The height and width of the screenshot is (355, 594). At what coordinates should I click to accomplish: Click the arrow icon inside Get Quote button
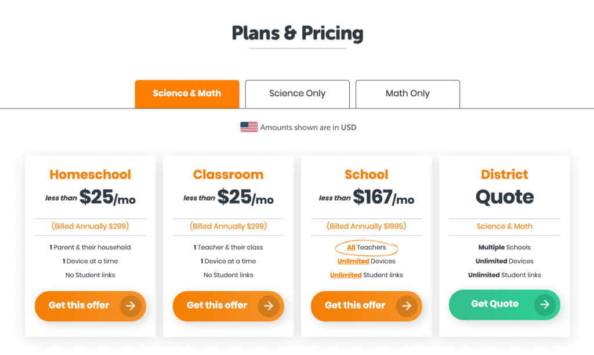pos(544,304)
